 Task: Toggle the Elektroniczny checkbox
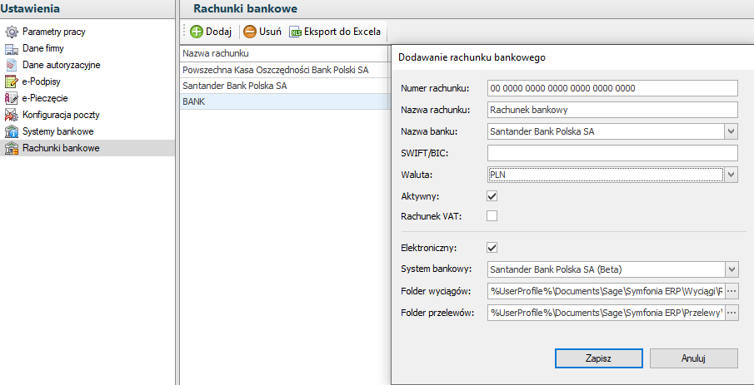(492, 247)
